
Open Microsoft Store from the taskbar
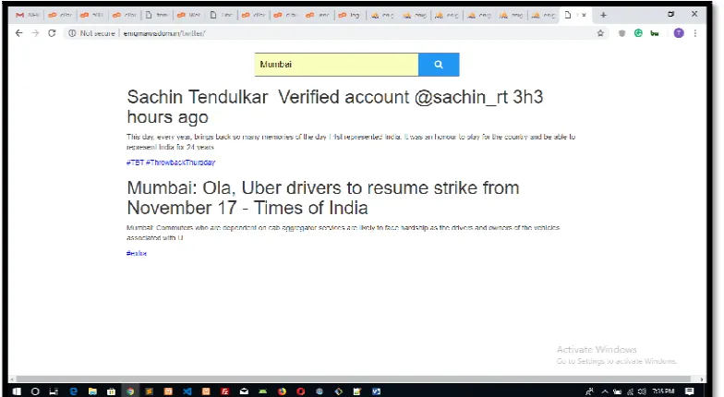[x=111, y=391]
